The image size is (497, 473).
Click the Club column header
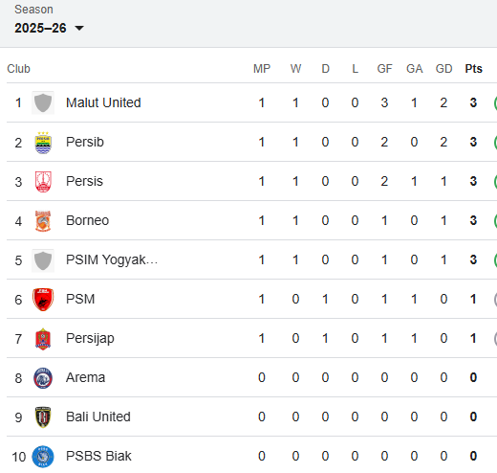[18, 69]
